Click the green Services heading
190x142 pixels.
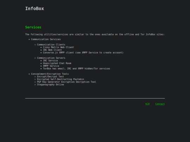click(x=33, y=27)
